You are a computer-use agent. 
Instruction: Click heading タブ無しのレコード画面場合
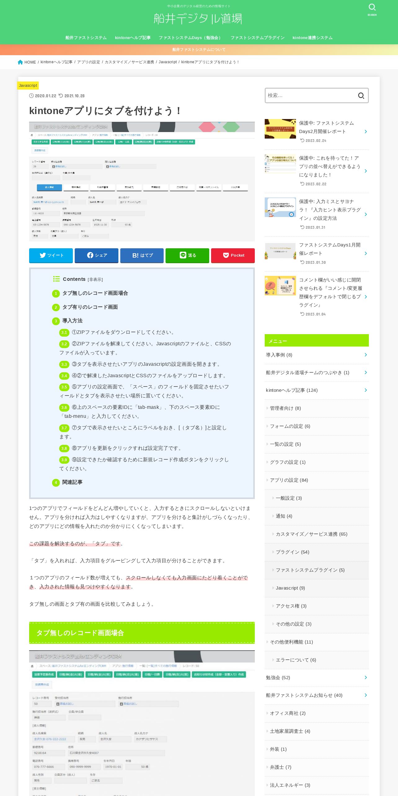pos(80,633)
